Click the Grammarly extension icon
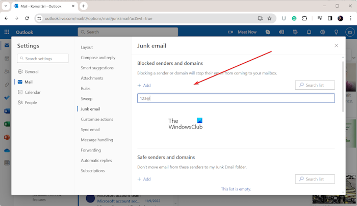 pyautogui.click(x=294, y=18)
